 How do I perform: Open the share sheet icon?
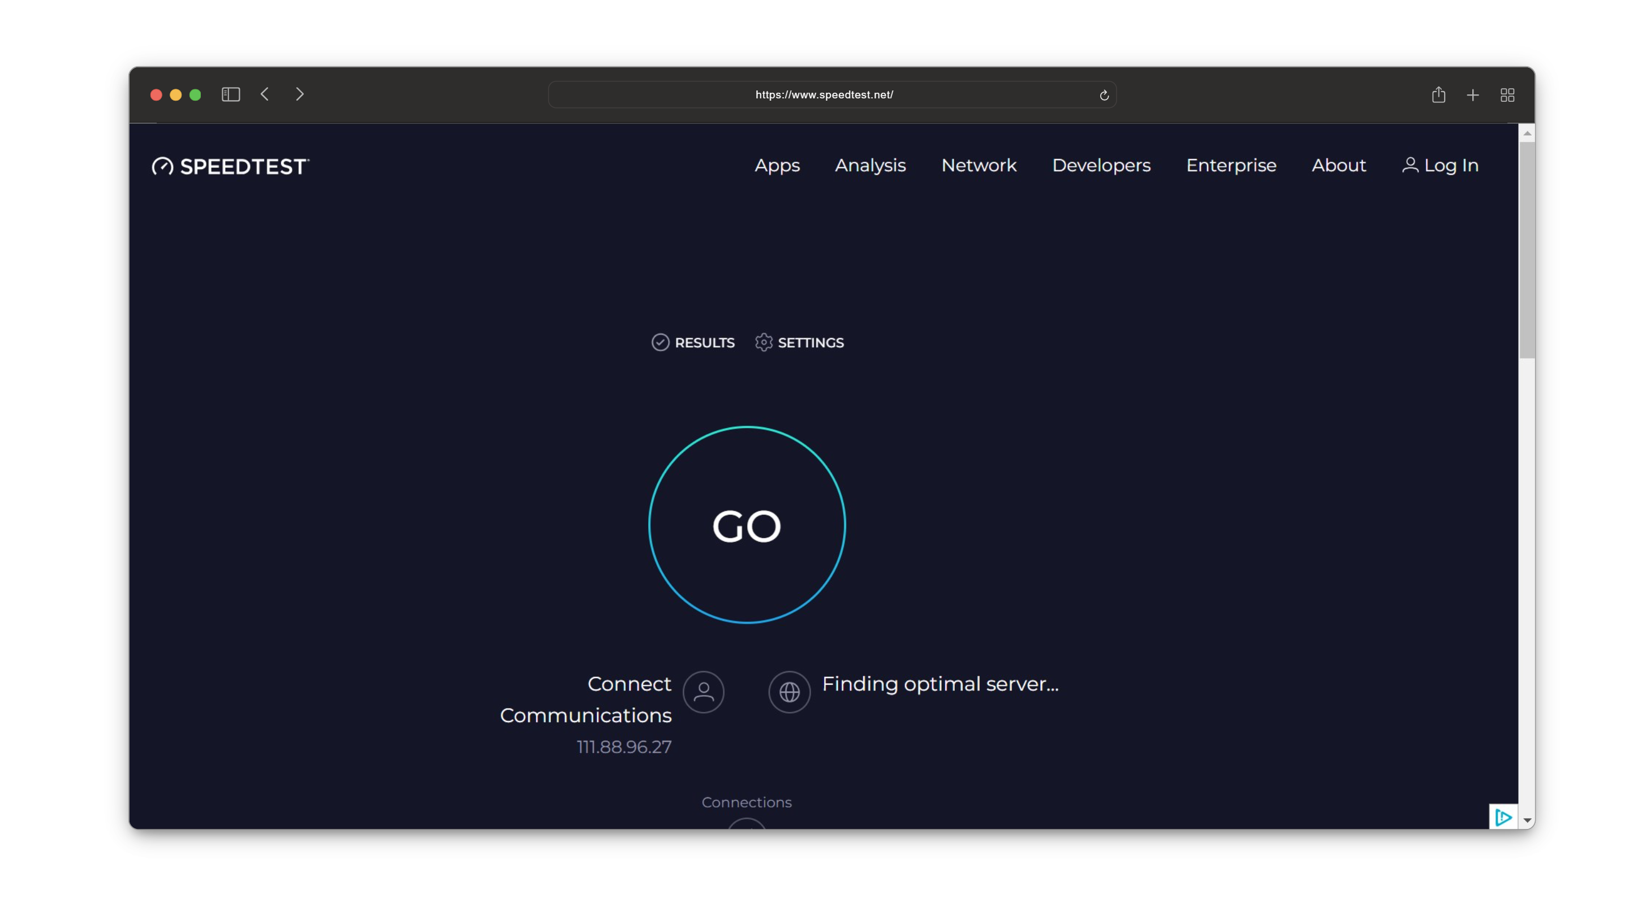(1438, 95)
